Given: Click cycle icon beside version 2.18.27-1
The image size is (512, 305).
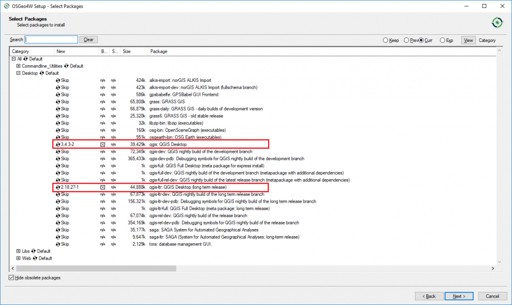Looking at the screenshot, I should coord(58,188).
